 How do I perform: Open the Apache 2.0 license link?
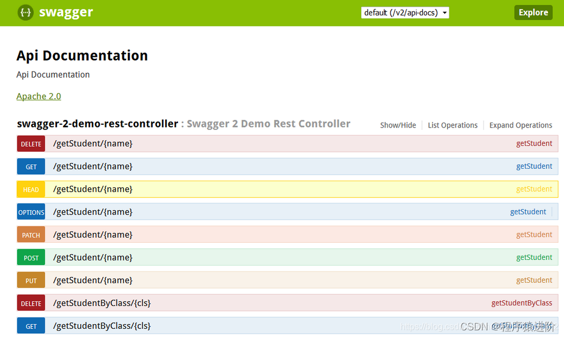pyautogui.click(x=38, y=96)
